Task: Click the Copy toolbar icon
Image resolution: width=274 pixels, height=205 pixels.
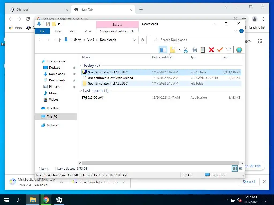Action: click(x=194, y=50)
